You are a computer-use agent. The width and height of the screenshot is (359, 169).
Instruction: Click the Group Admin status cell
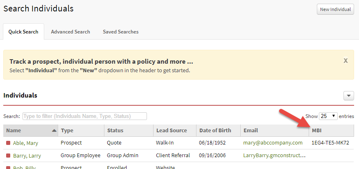click(122, 156)
